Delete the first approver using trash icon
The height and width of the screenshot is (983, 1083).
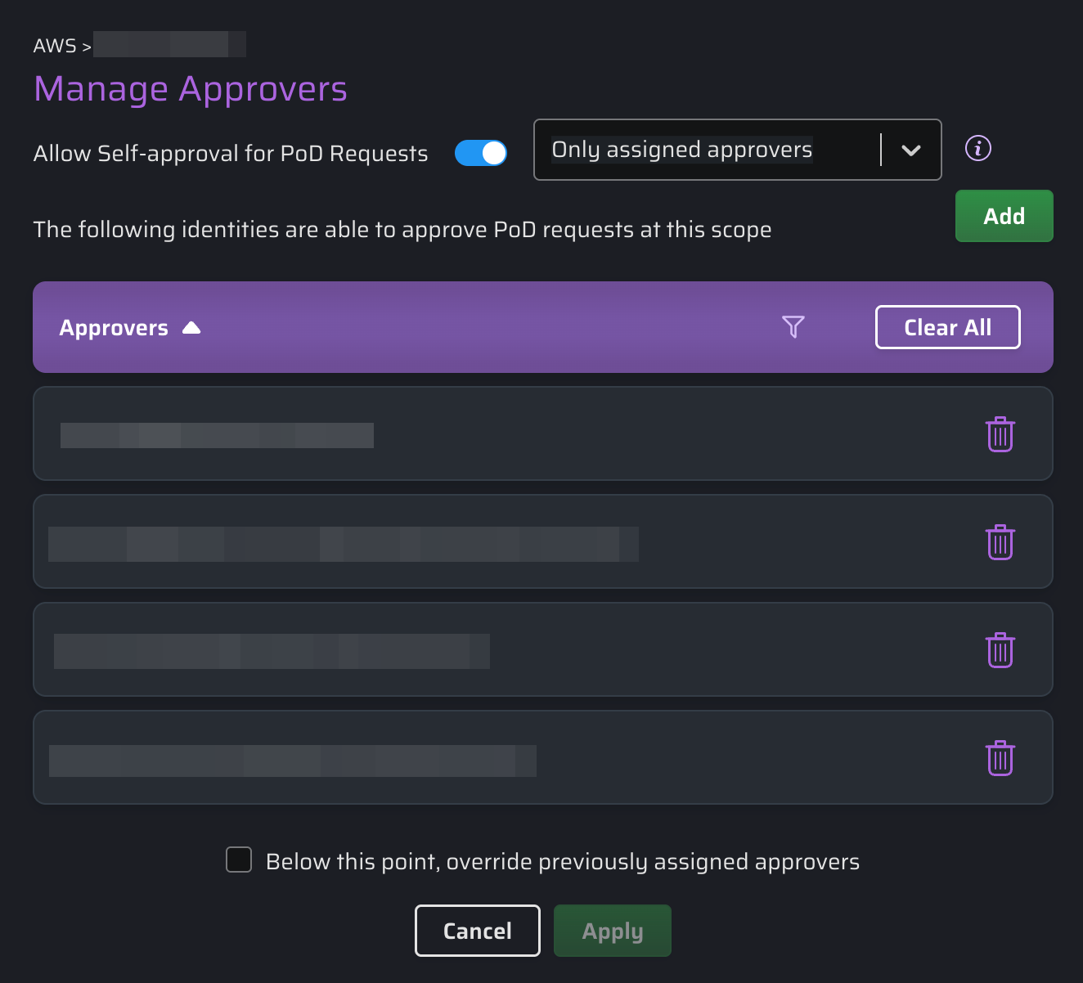(x=1000, y=434)
